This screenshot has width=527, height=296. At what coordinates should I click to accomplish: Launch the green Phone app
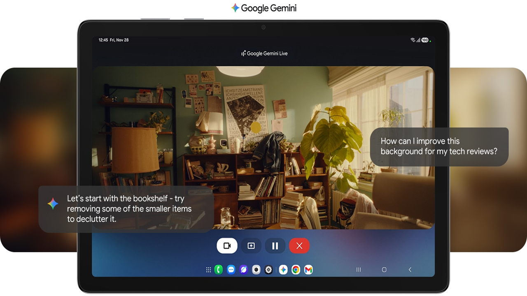(x=219, y=270)
